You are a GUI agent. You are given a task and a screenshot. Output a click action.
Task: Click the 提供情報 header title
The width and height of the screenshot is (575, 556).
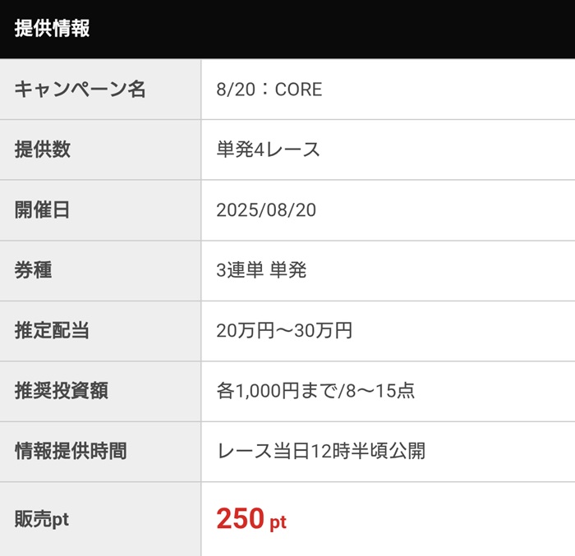[52, 29]
